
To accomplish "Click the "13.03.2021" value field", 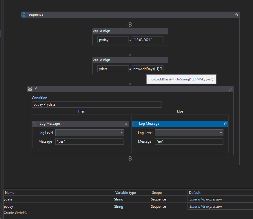I will coord(147,40).
